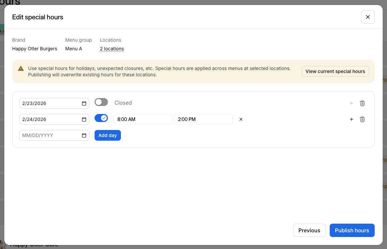This screenshot has width=387, height=249.
Task: Remove the 8:00 AM–2:00 PM time range
Action: (241, 119)
